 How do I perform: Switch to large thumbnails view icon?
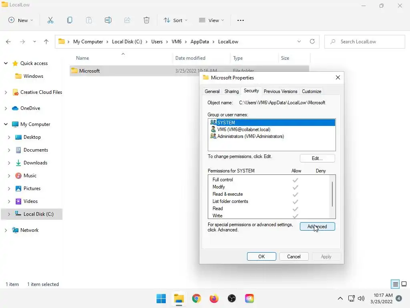point(404,284)
